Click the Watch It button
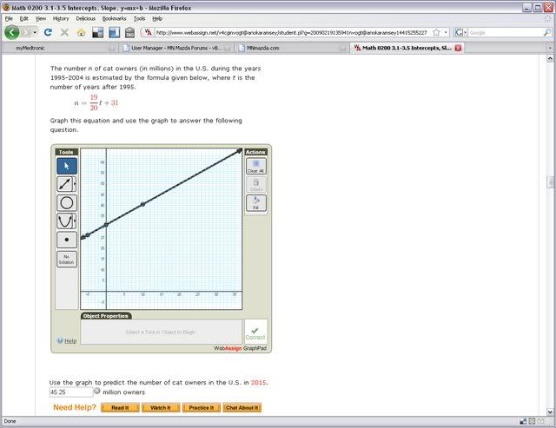Screen dimensions: 556x428 click(160, 407)
